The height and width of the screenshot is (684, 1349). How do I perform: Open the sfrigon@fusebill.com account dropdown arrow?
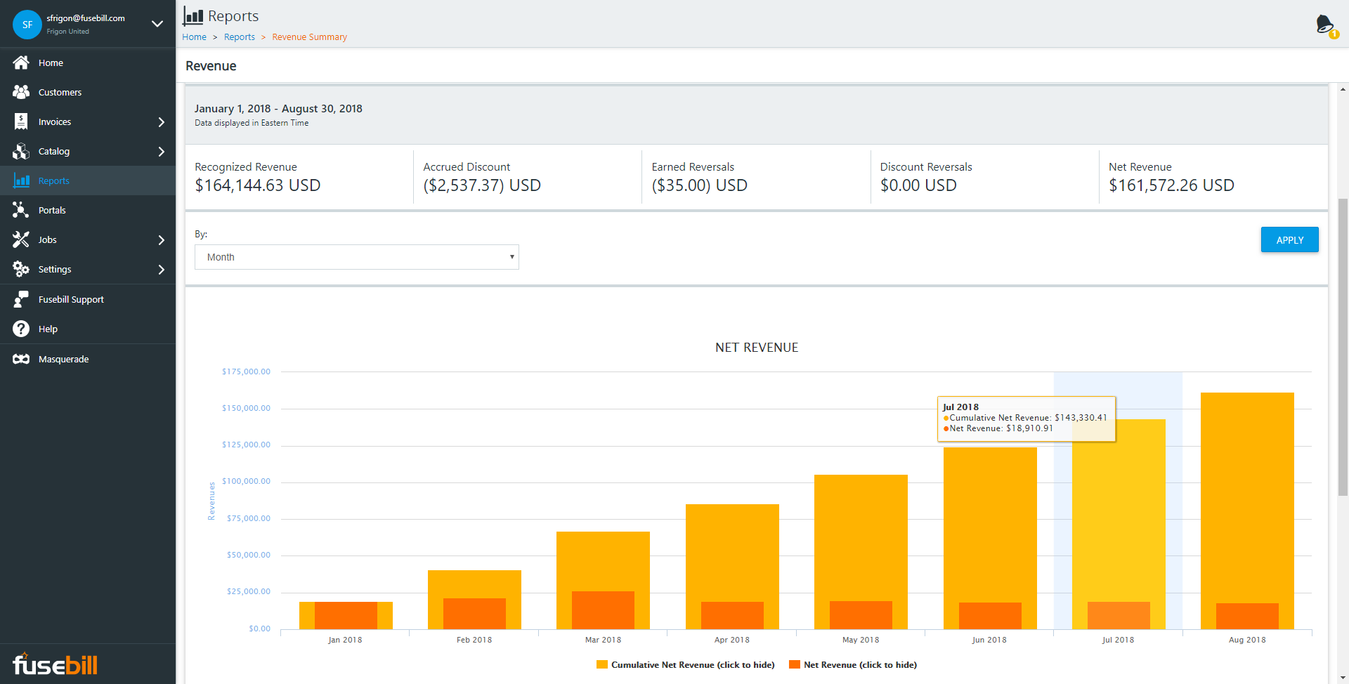click(157, 24)
